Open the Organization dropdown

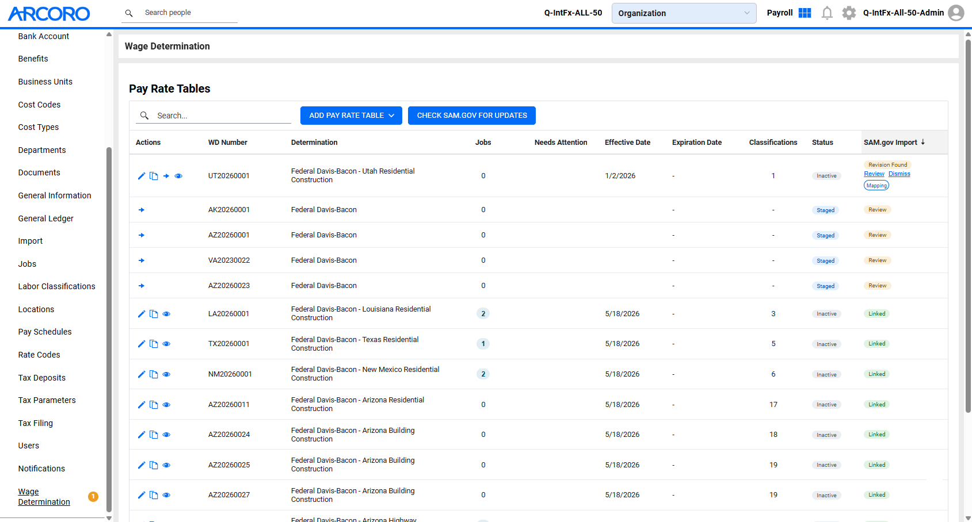click(x=684, y=13)
